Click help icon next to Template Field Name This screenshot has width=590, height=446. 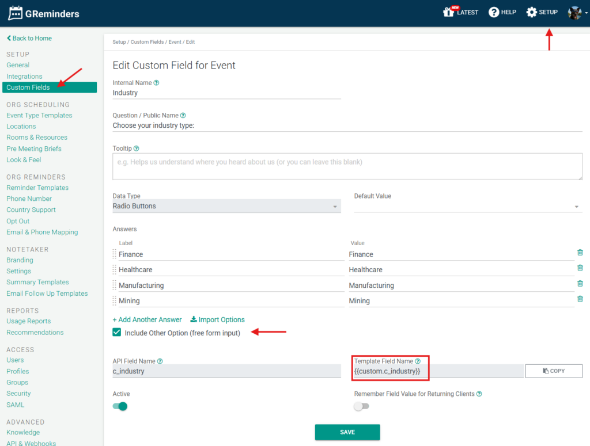point(418,361)
